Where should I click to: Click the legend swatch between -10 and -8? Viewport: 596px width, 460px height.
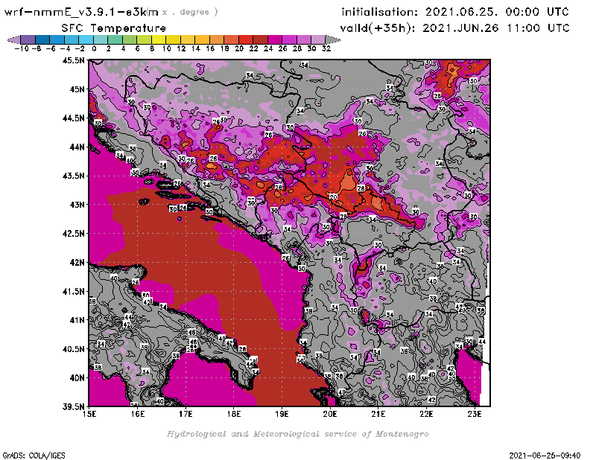[28, 39]
